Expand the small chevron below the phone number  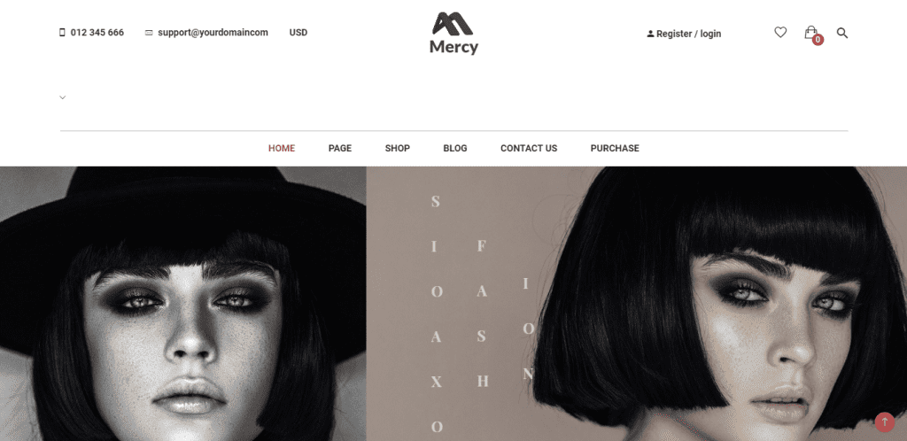tap(63, 97)
